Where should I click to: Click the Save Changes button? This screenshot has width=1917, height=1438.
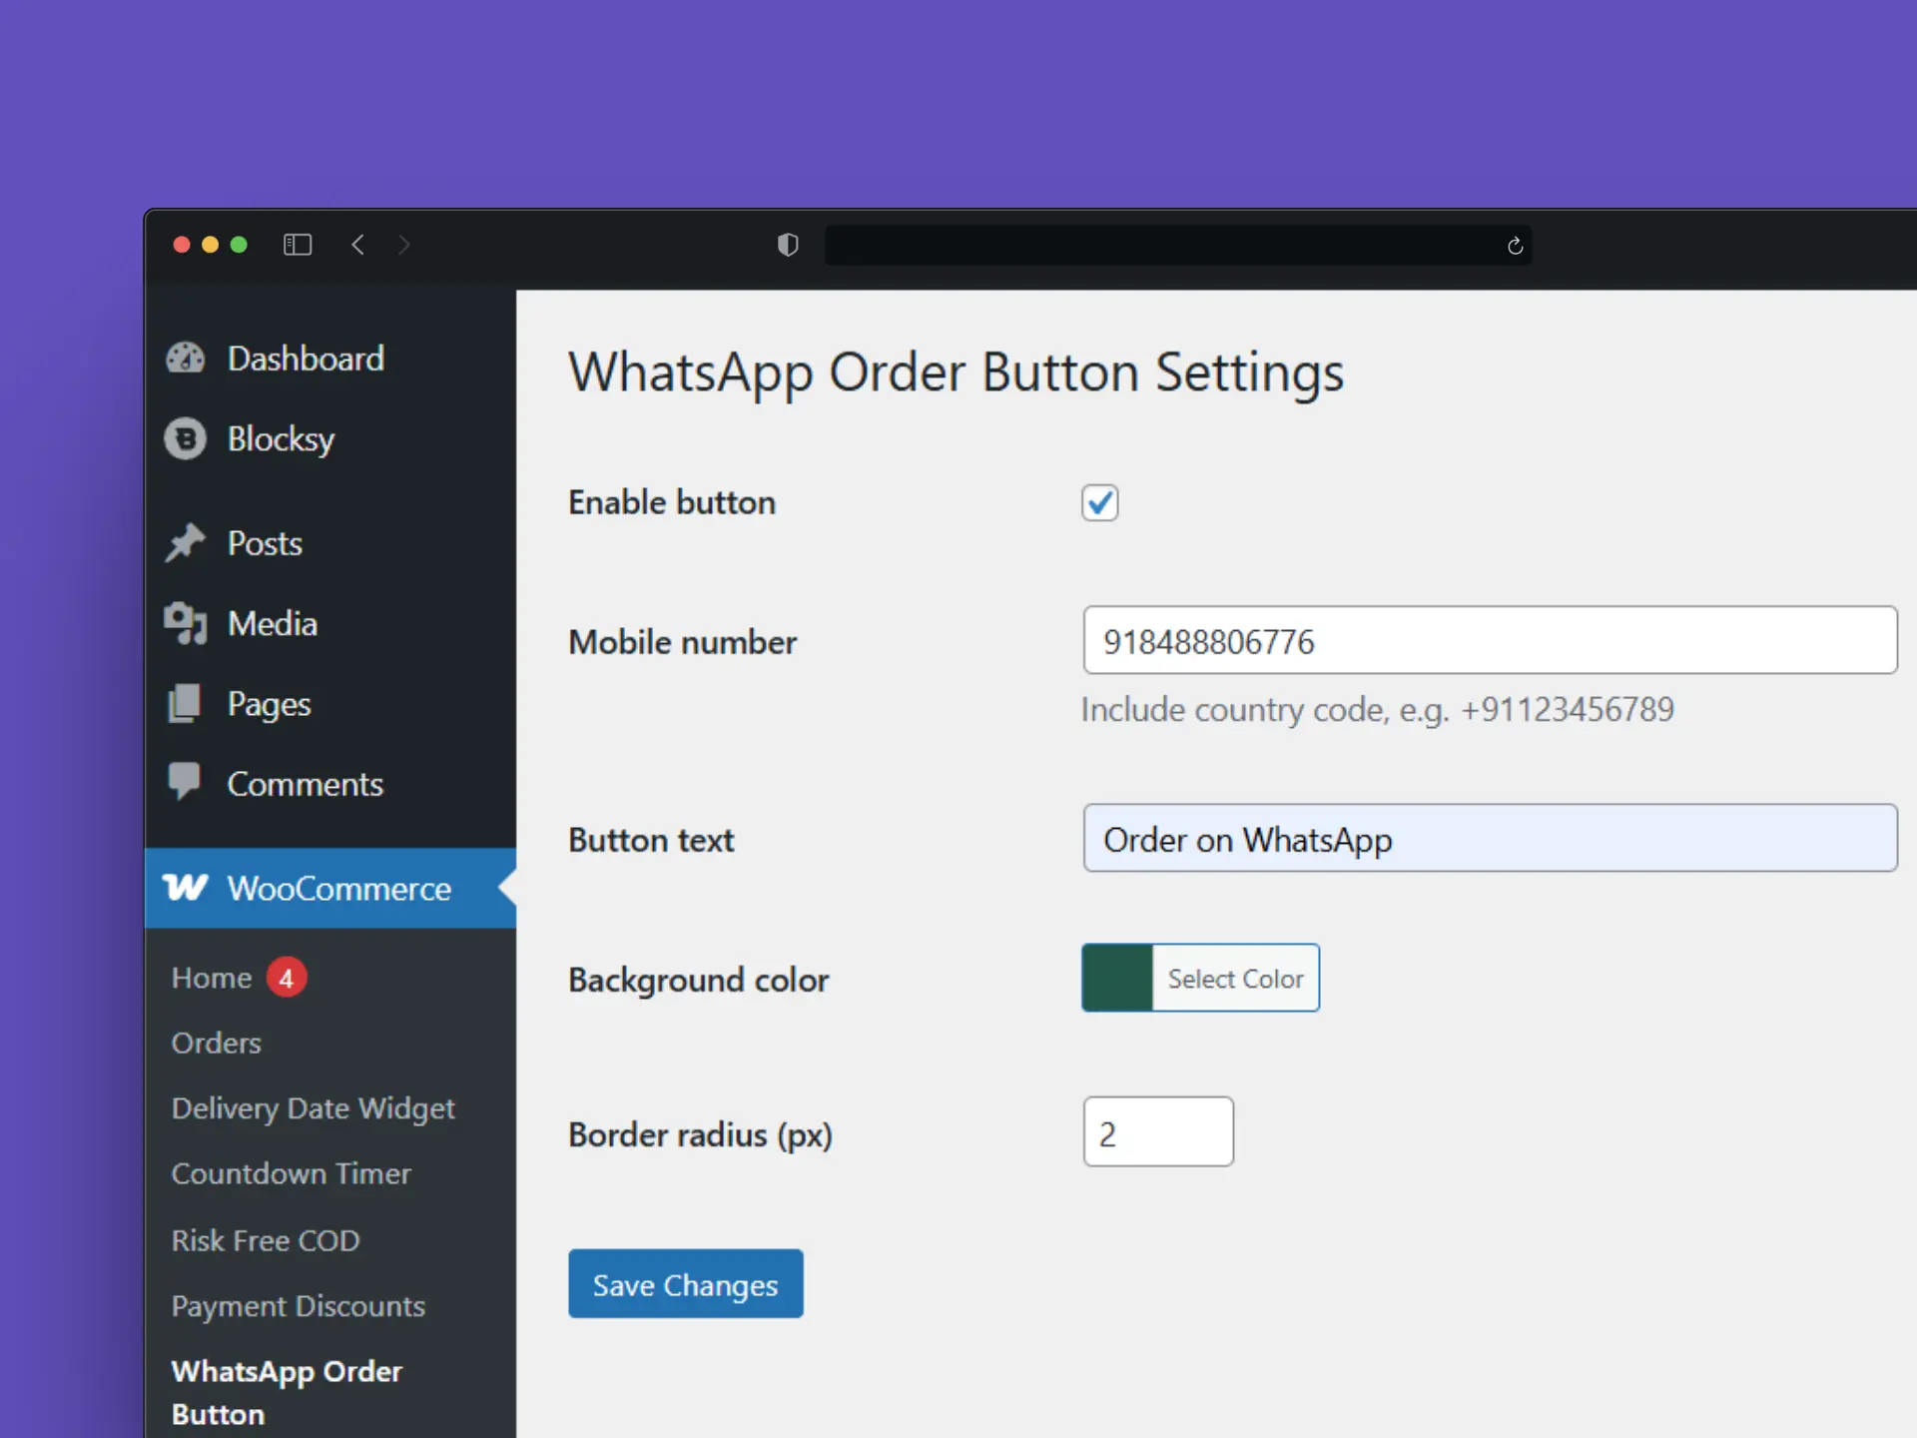click(685, 1284)
